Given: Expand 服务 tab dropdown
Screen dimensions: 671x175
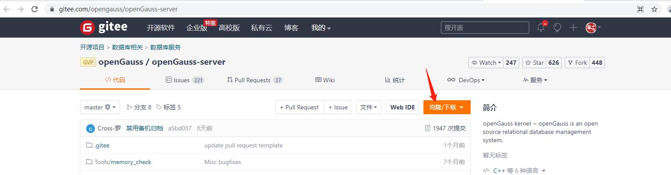Looking at the screenshot, I should click(x=535, y=80).
